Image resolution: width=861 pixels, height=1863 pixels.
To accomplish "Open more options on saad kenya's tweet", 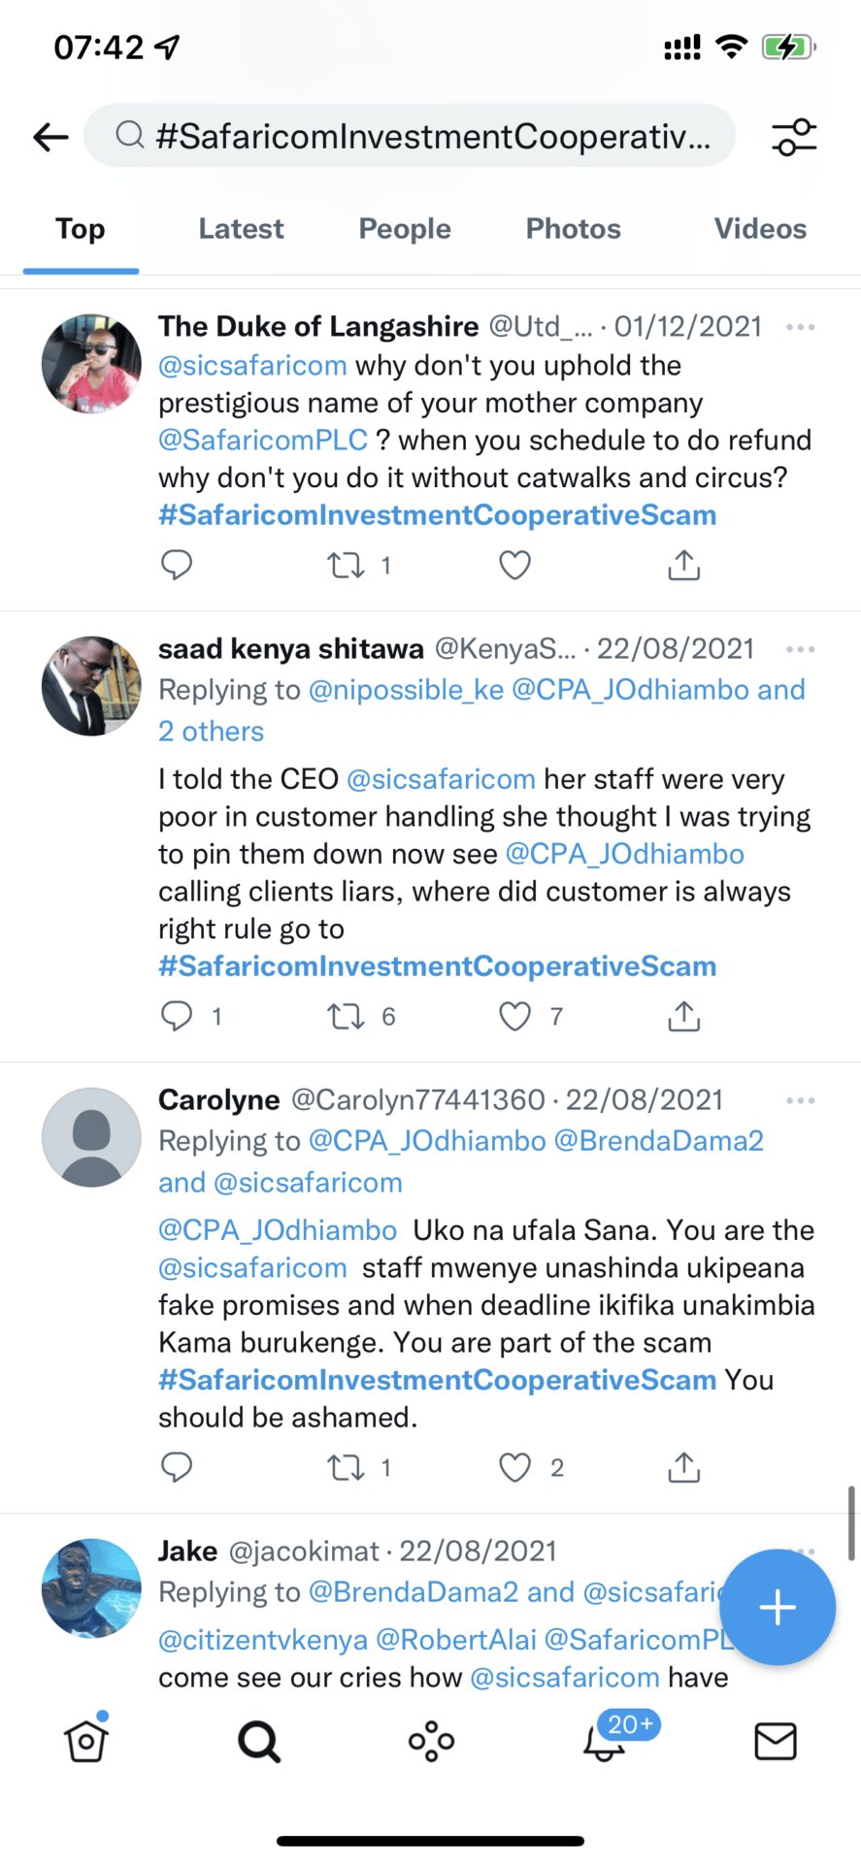I will coord(800,649).
